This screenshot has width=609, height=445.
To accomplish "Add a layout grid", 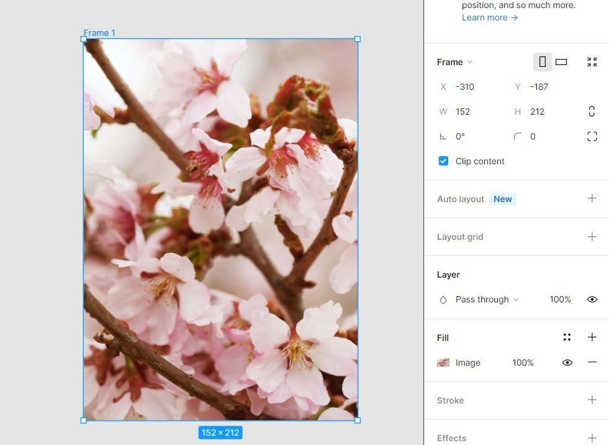I will tap(592, 237).
